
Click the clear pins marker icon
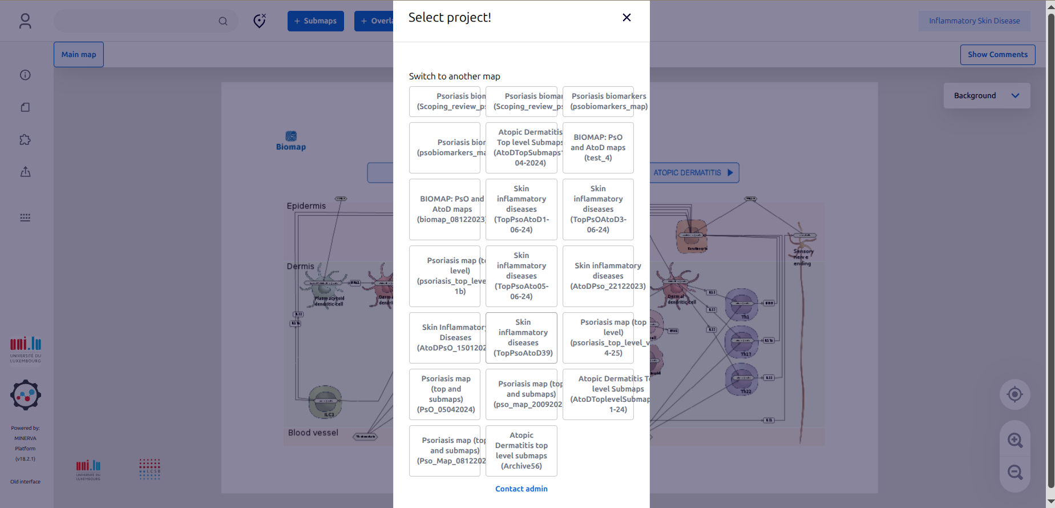(260, 21)
